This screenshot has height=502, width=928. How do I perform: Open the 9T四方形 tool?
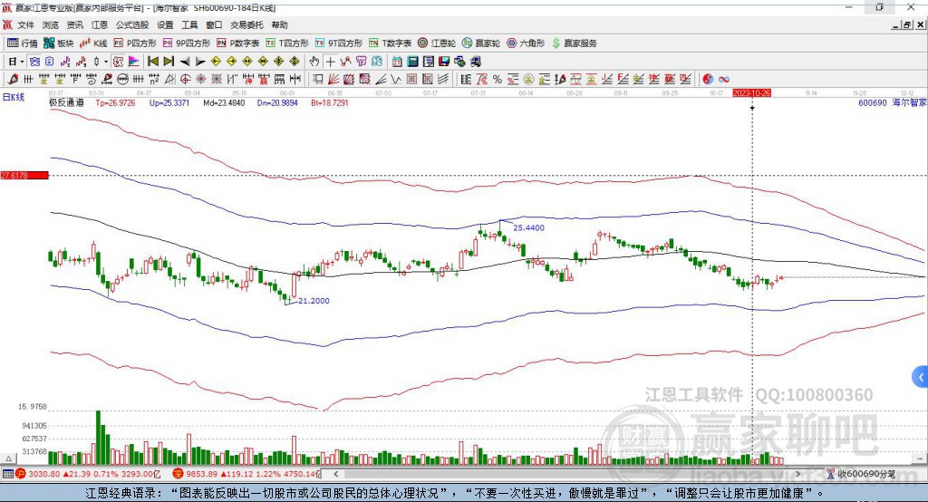point(338,43)
